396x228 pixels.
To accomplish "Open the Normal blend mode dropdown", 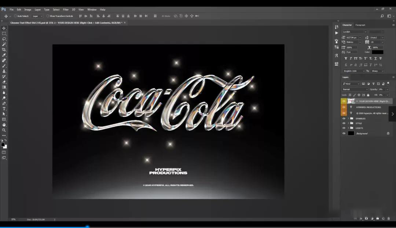I will (355, 89).
